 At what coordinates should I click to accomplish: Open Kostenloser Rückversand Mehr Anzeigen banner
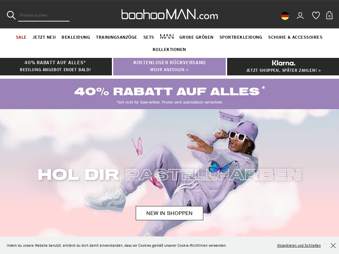pos(169,66)
